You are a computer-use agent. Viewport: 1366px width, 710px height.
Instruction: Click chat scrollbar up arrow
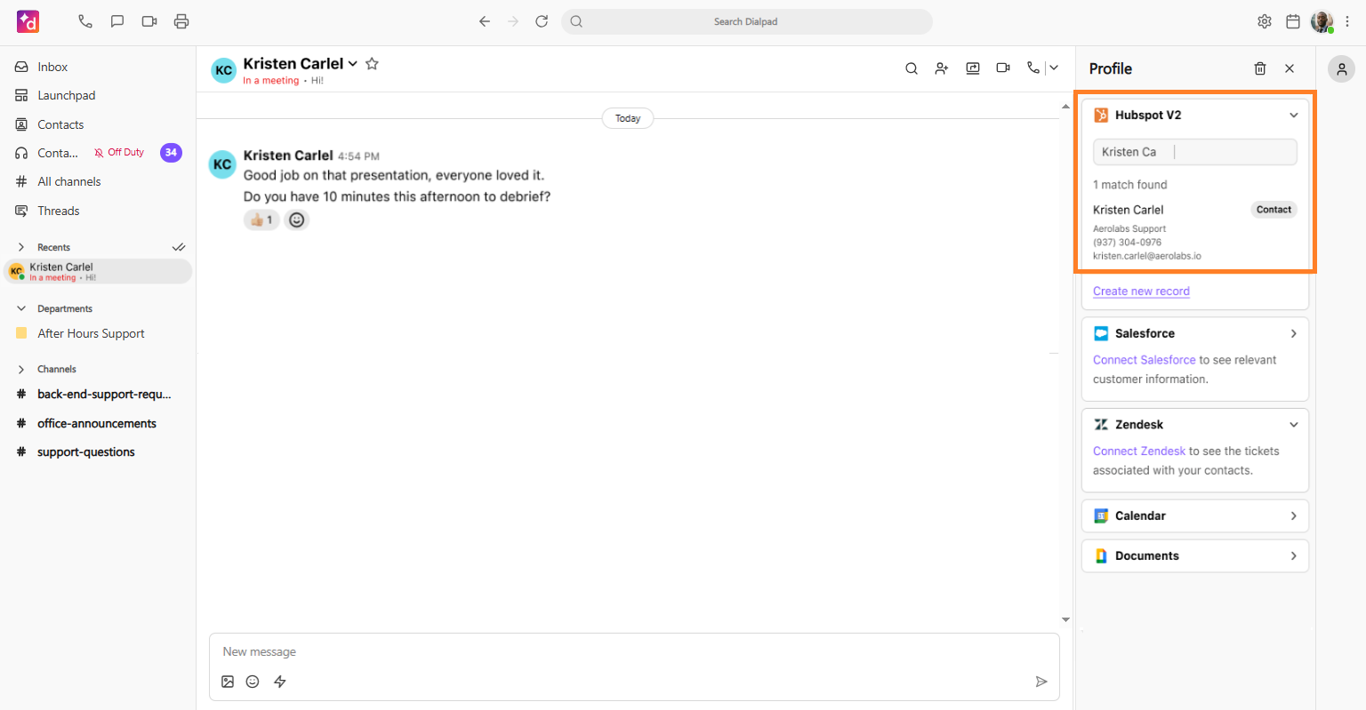pos(1065,107)
